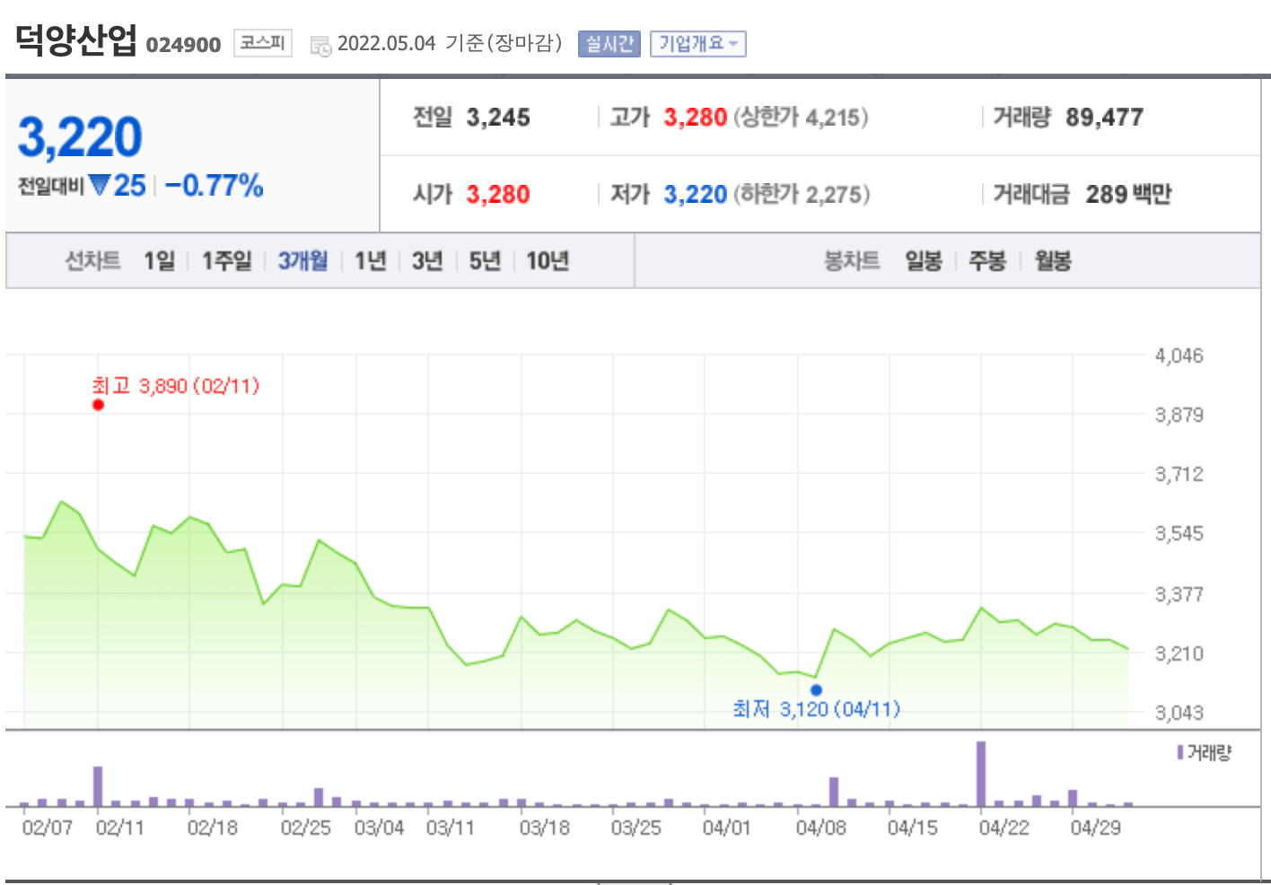The width and height of the screenshot is (1271, 885).
Task: Click the 전일 value 3,245
Action: click(498, 118)
